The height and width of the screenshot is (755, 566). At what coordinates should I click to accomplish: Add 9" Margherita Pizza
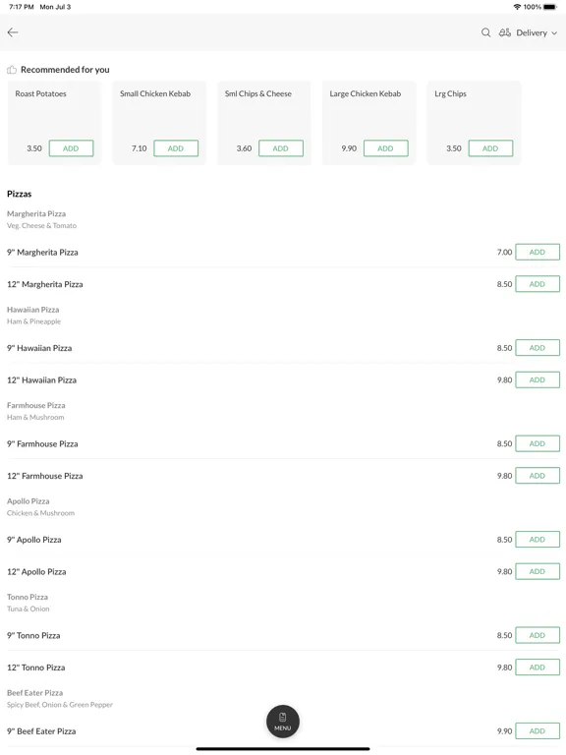coord(538,252)
